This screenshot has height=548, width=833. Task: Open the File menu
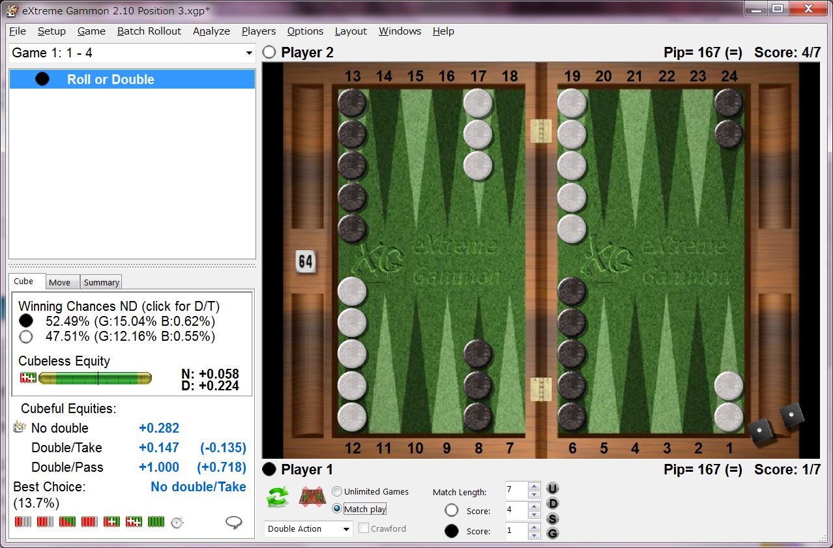click(18, 31)
